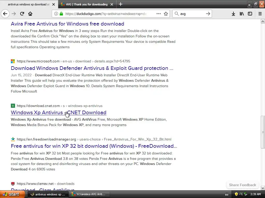This screenshot has height=198, width=265.
Task: Click the CNET green favicon
Action: pyautogui.click(x=13, y=106)
